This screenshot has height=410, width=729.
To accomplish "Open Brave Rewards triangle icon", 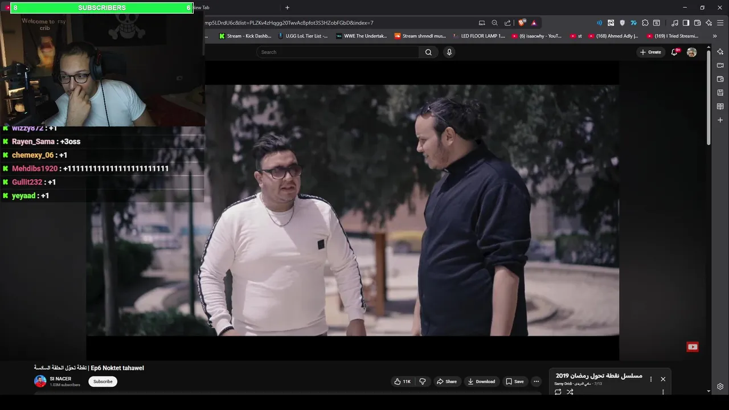I will [x=534, y=23].
